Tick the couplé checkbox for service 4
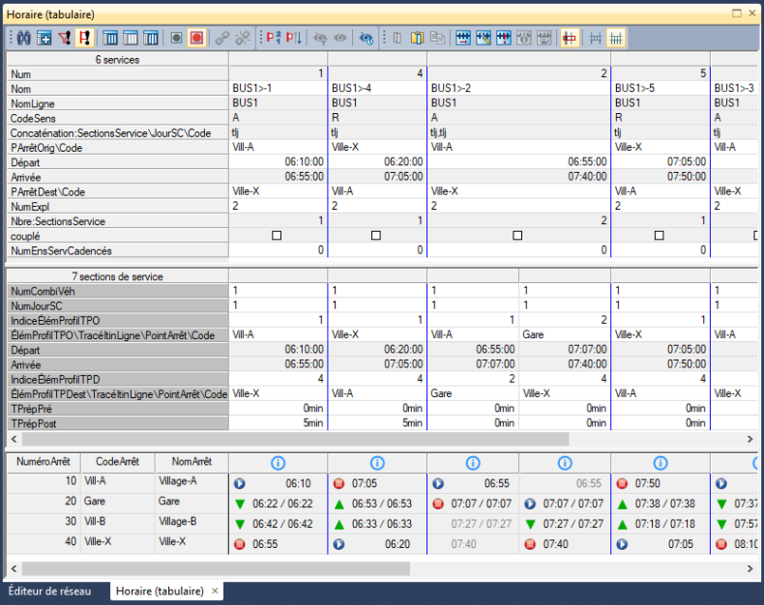 point(375,235)
